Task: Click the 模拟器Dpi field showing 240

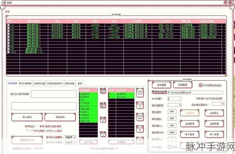Action: [x=172, y=126]
